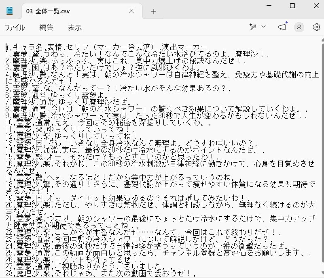Click line 7 text ゆっくり魔理沙だぜ
The width and height of the screenshot is (324, 278).
(x=93, y=102)
